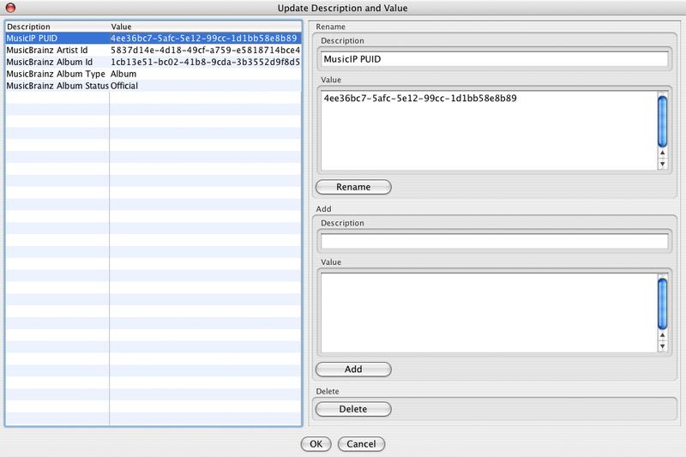
Task: Sort by the Description column header
Action: [x=57, y=27]
